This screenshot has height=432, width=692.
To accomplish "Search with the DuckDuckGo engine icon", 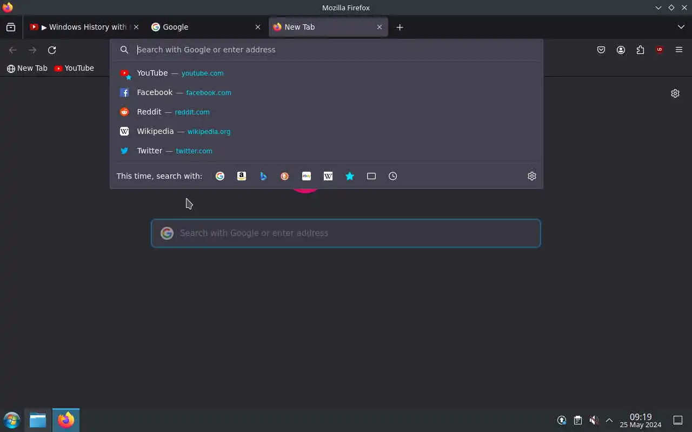I will (x=285, y=176).
